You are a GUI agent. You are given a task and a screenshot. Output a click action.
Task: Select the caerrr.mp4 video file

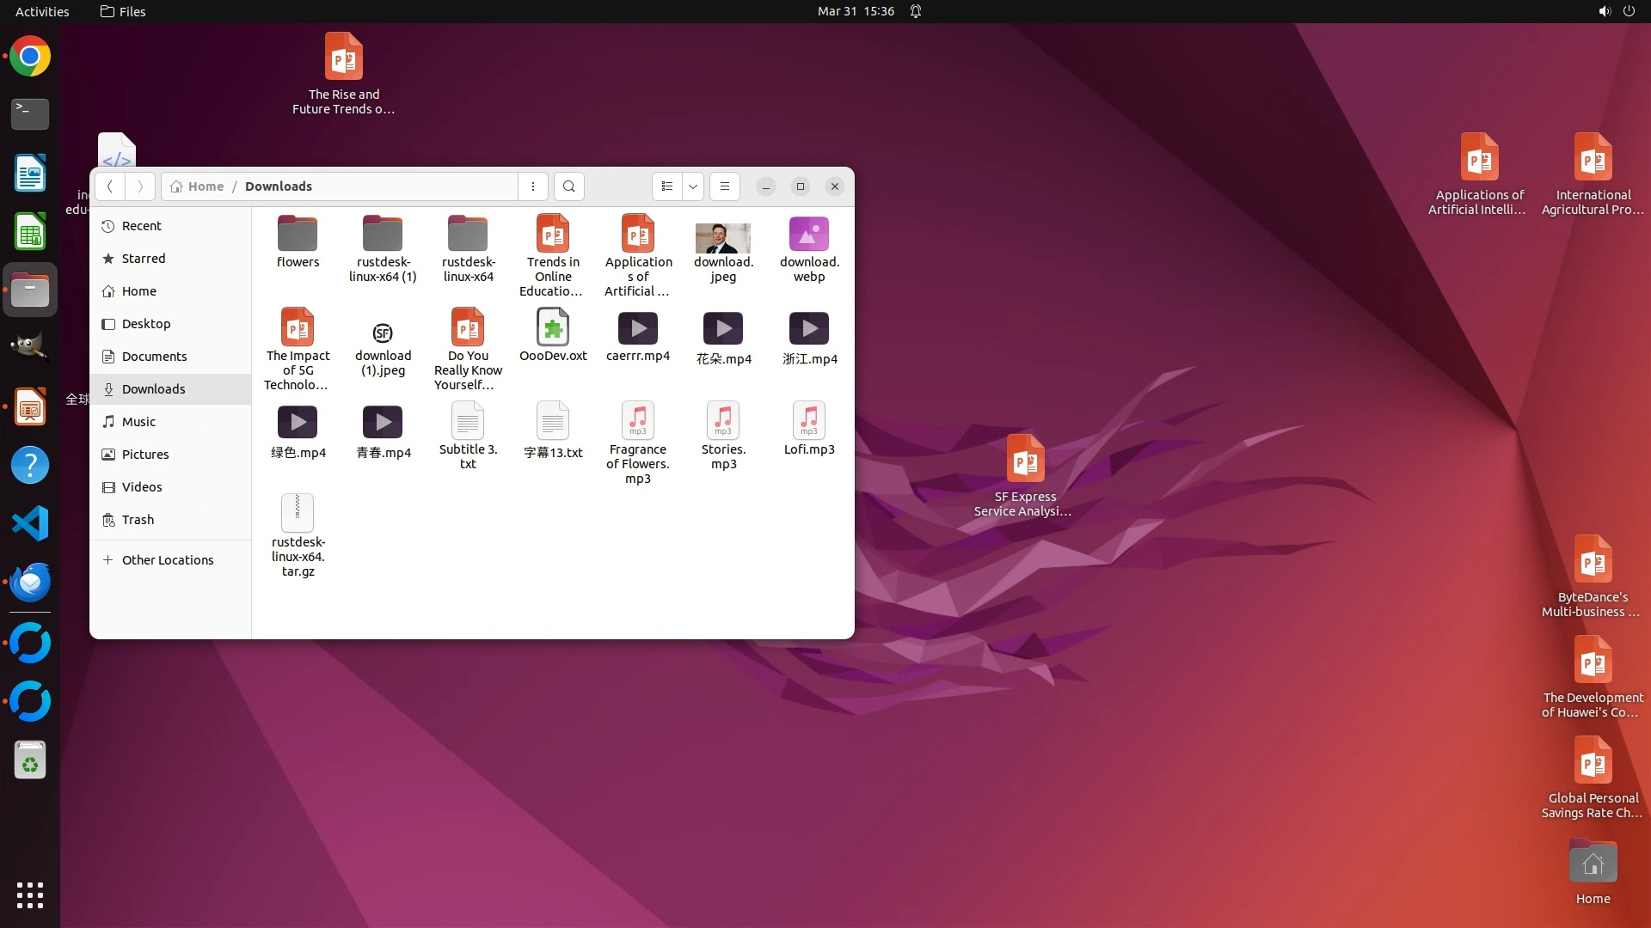pyautogui.click(x=638, y=328)
